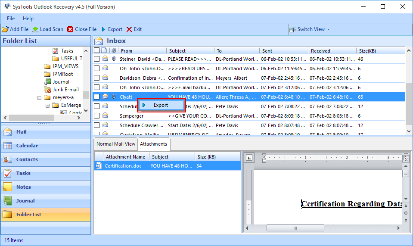Click the Inbox envelope header icon

(x=99, y=41)
